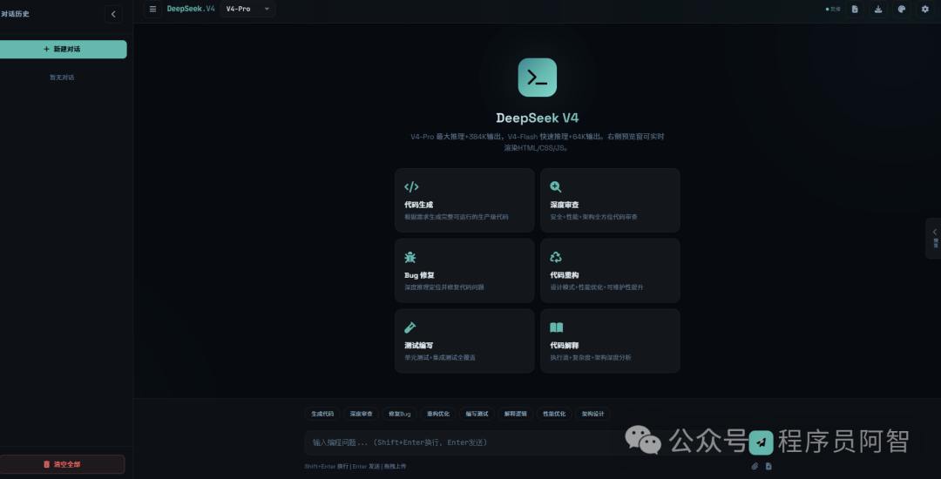Clear all chats with 清空全部

(62, 464)
